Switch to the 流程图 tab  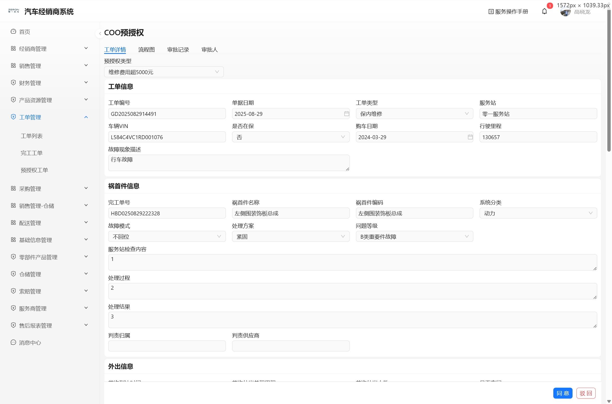146,49
